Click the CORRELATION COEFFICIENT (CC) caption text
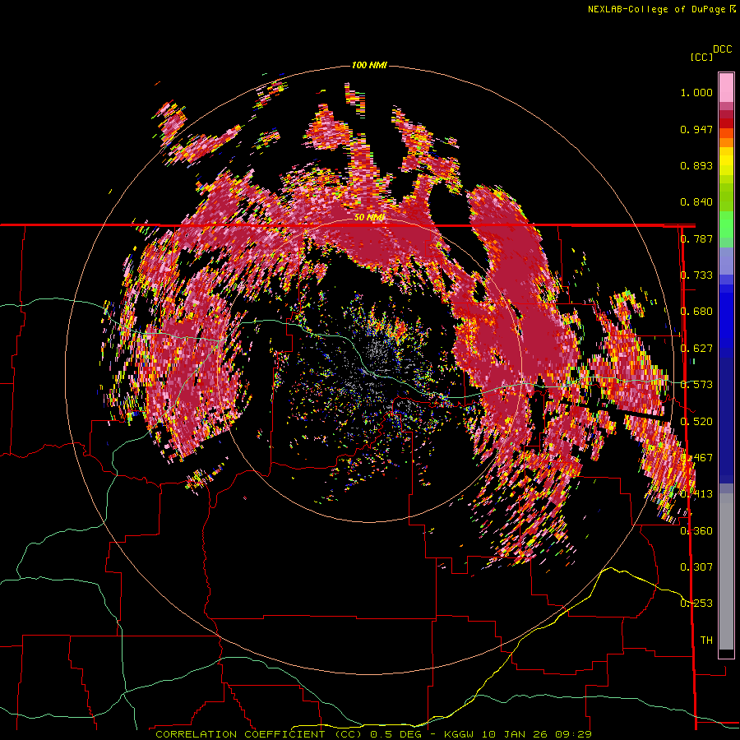The width and height of the screenshot is (740, 740). (259, 734)
